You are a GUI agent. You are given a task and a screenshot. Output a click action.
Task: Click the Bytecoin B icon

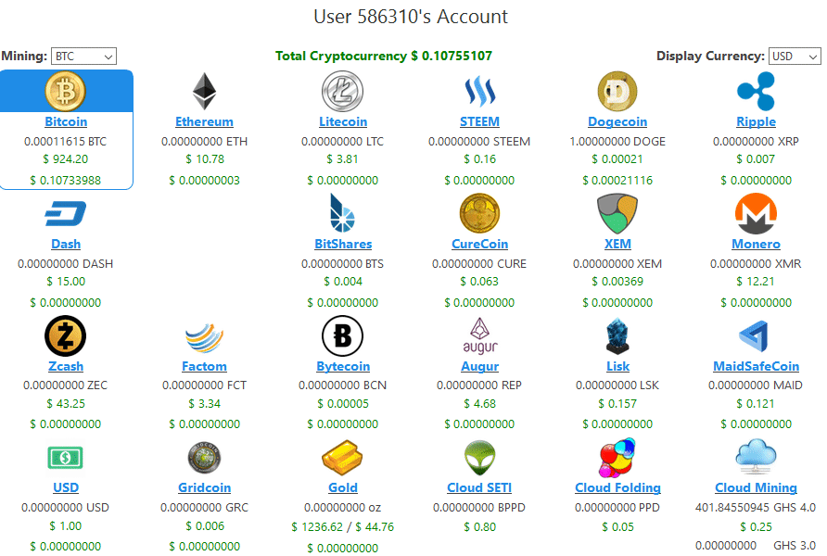(343, 335)
